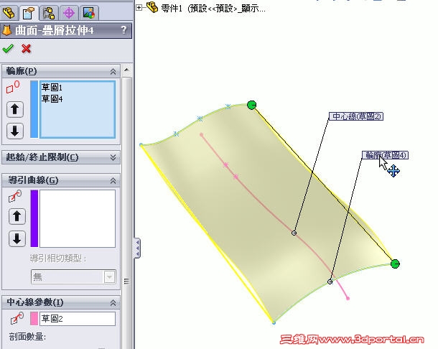
Task: Click inside the empty guide curves list box
Action: (x=78, y=218)
